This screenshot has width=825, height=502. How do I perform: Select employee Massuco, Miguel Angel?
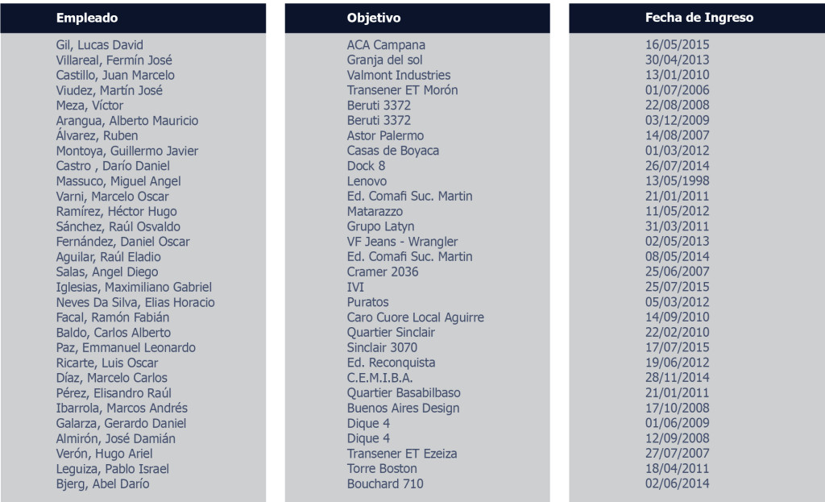[118, 181]
